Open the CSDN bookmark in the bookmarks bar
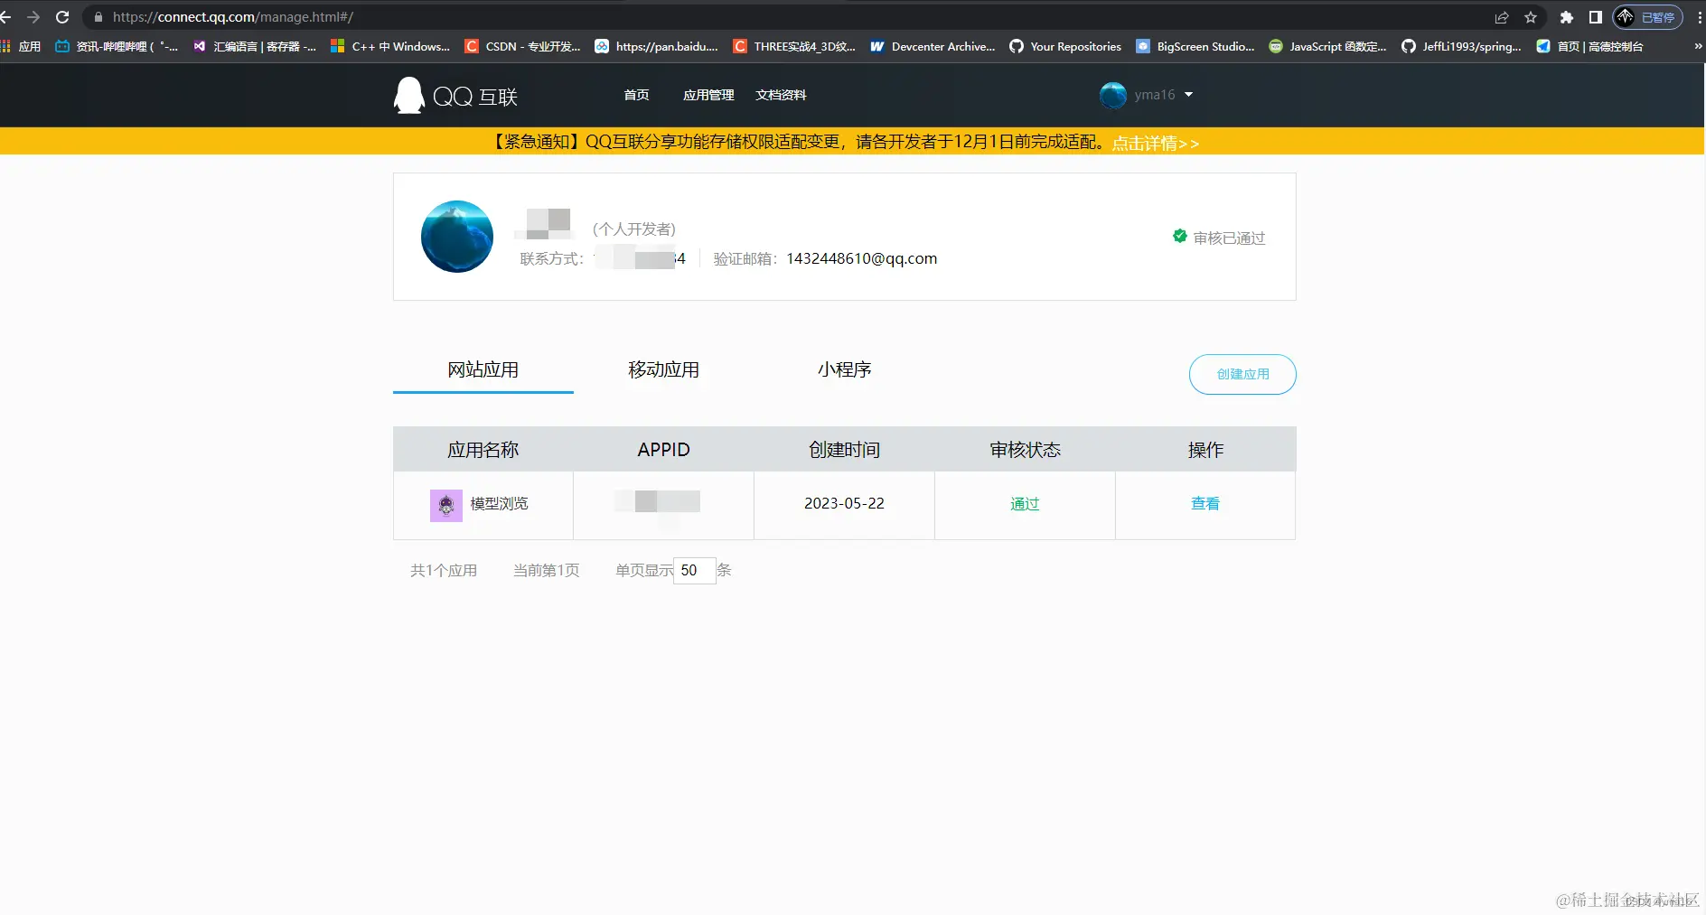Viewport: 1706px width, 915px height. coord(522,46)
